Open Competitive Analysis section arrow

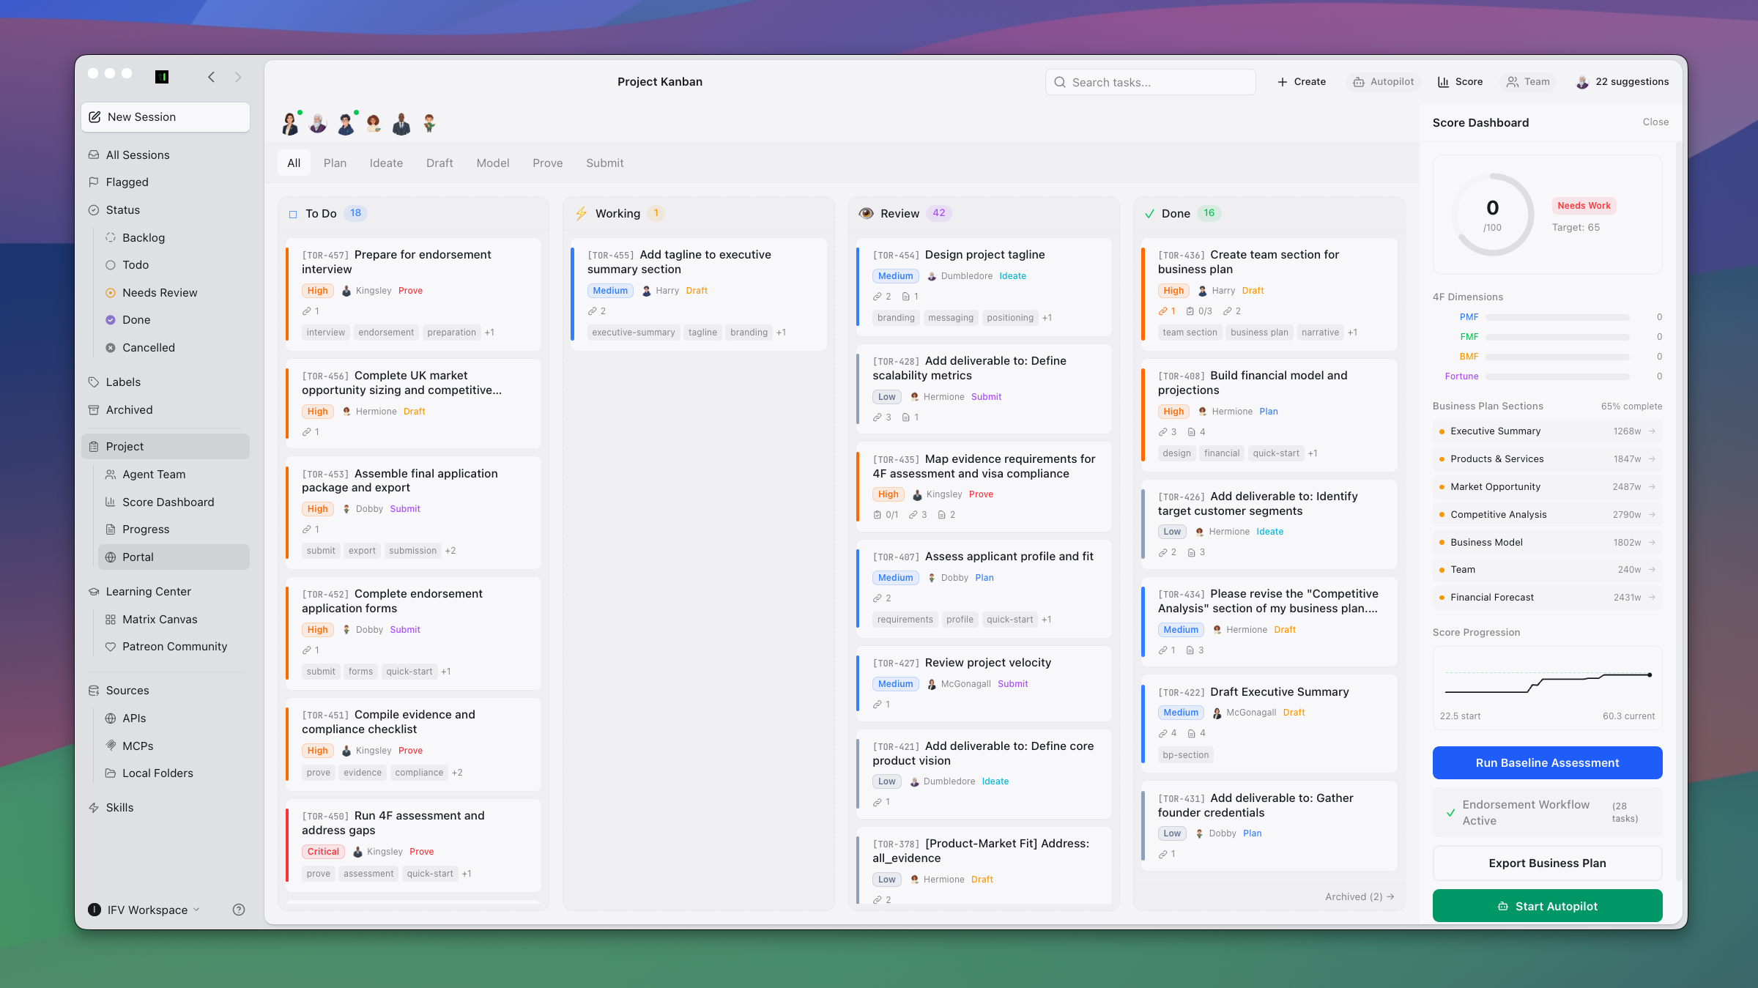tap(1652, 515)
